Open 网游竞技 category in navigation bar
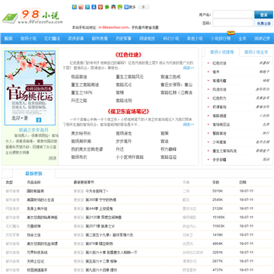Screen dimensions: 274x274 pos(147,39)
